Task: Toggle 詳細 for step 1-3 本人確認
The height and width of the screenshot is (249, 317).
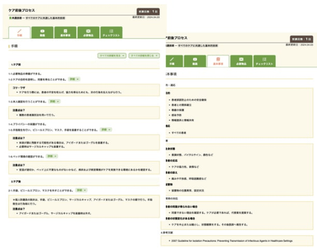Action: click(53, 101)
